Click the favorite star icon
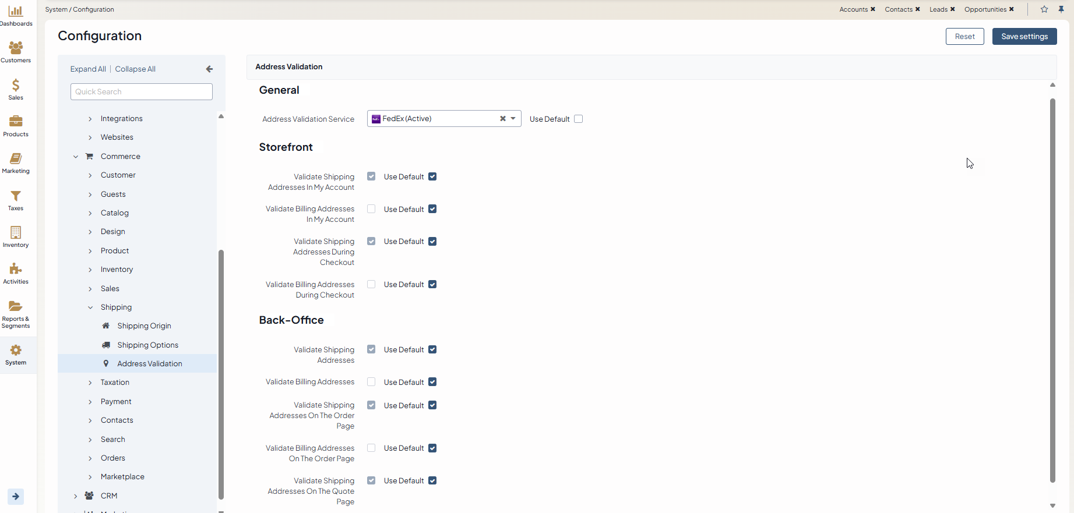The width and height of the screenshot is (1074, 513). [x=1044, y=9]
